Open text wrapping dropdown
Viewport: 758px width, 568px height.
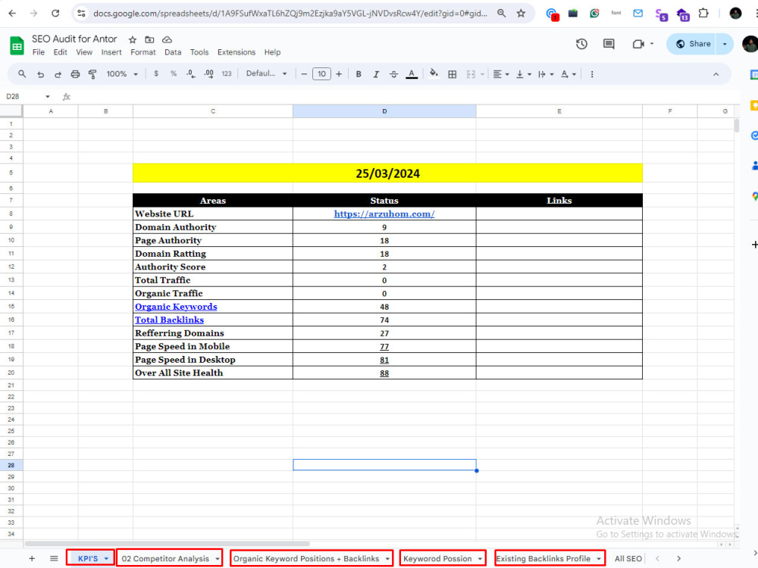pos(546,74)
